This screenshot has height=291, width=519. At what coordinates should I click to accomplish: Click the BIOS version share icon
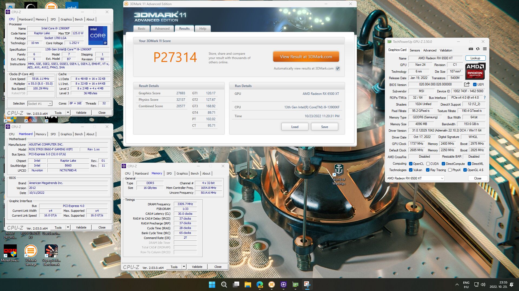click(467, 85)
